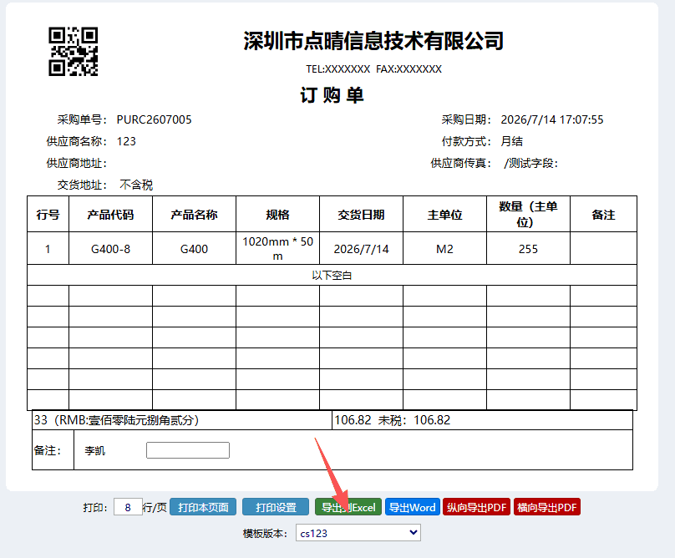Click the delivery address value 不含税

click(x=136, y=185)
